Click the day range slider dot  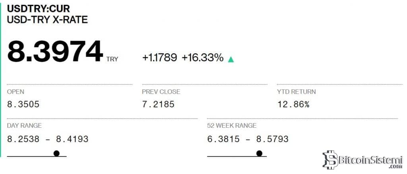point(56,153)
